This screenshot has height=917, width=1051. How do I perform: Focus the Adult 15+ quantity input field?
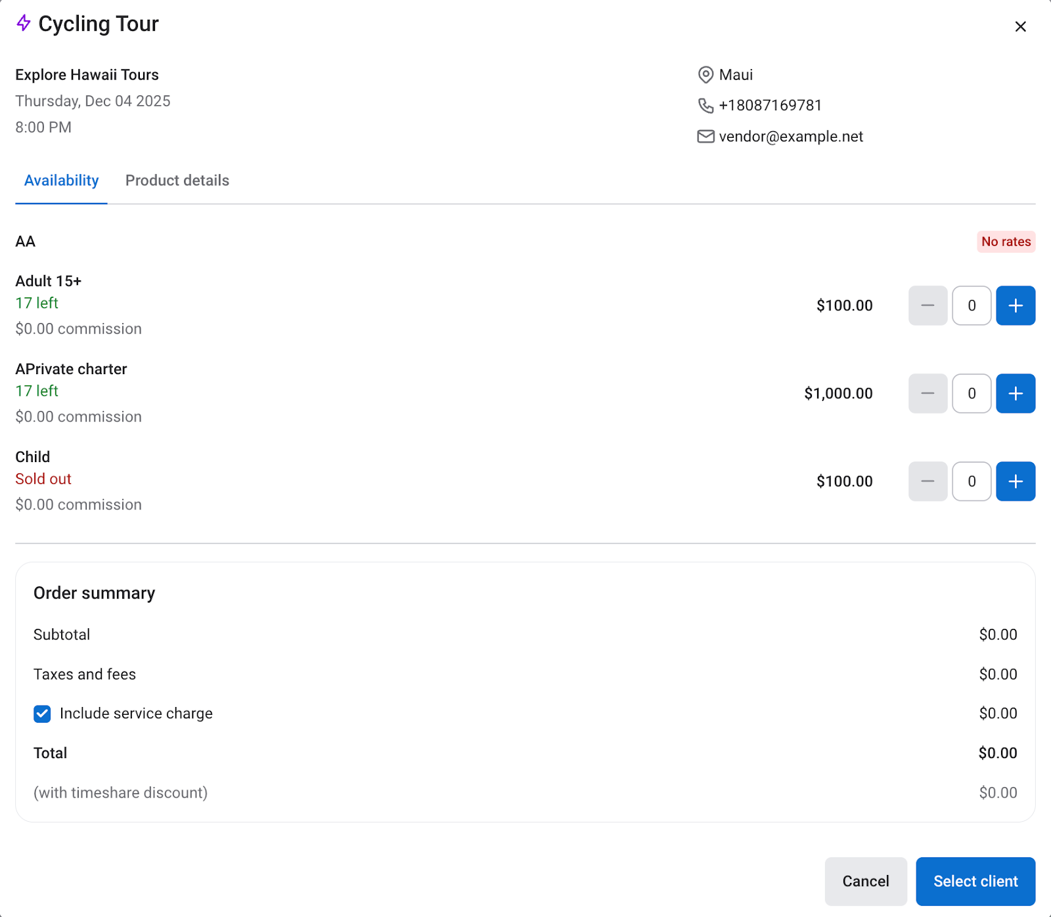pyautogui.click(x=972, y=306)
